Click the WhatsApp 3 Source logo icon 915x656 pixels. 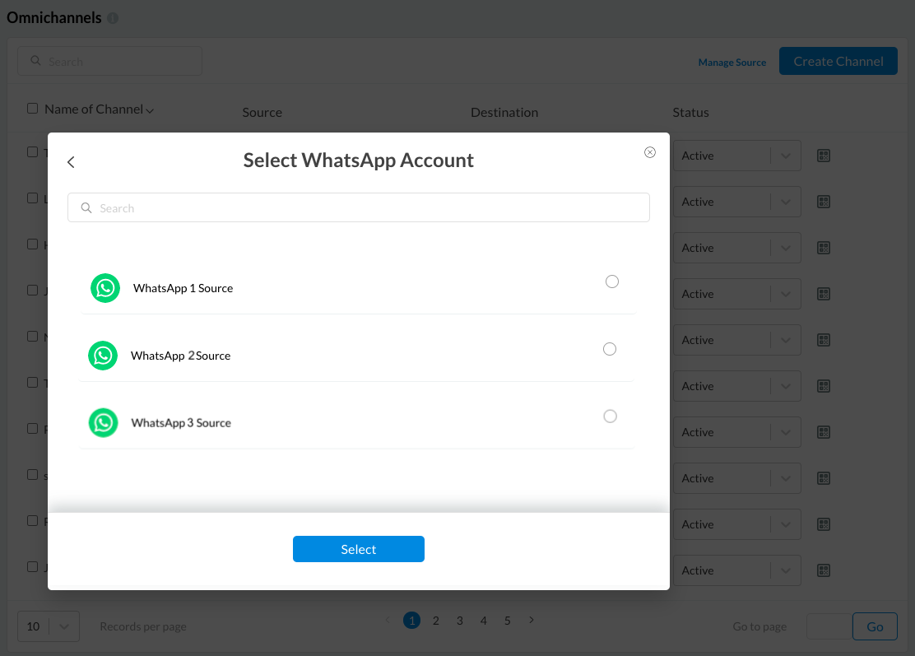(104, 422)
